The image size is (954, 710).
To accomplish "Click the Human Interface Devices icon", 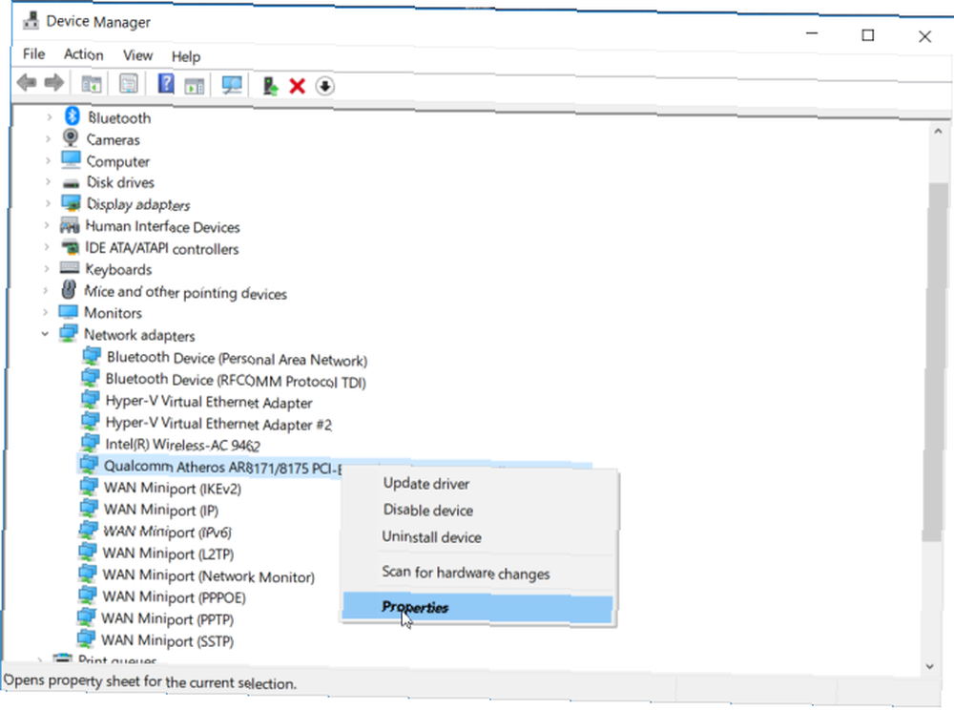I will 70,226.
